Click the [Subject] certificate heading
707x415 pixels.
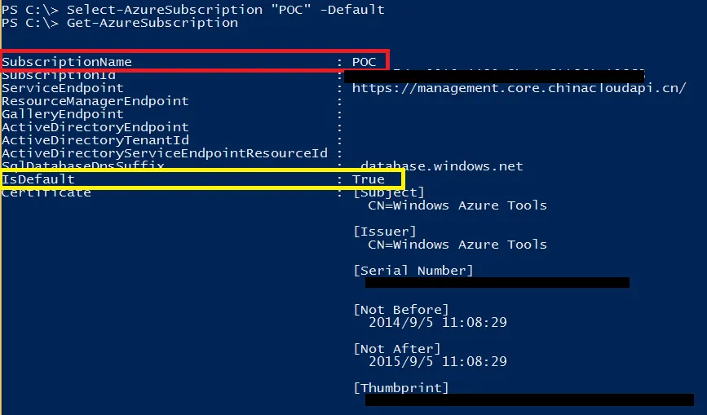[x=389, y=192]
